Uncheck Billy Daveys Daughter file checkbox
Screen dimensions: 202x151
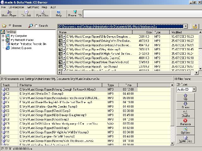pos(60,36)
